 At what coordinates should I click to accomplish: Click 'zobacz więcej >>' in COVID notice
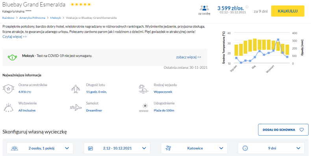click(189, 57)
